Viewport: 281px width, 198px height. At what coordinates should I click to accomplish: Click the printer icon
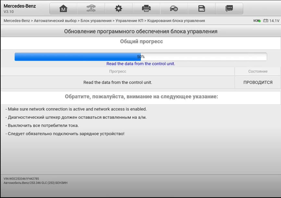[x=146, y=8]
